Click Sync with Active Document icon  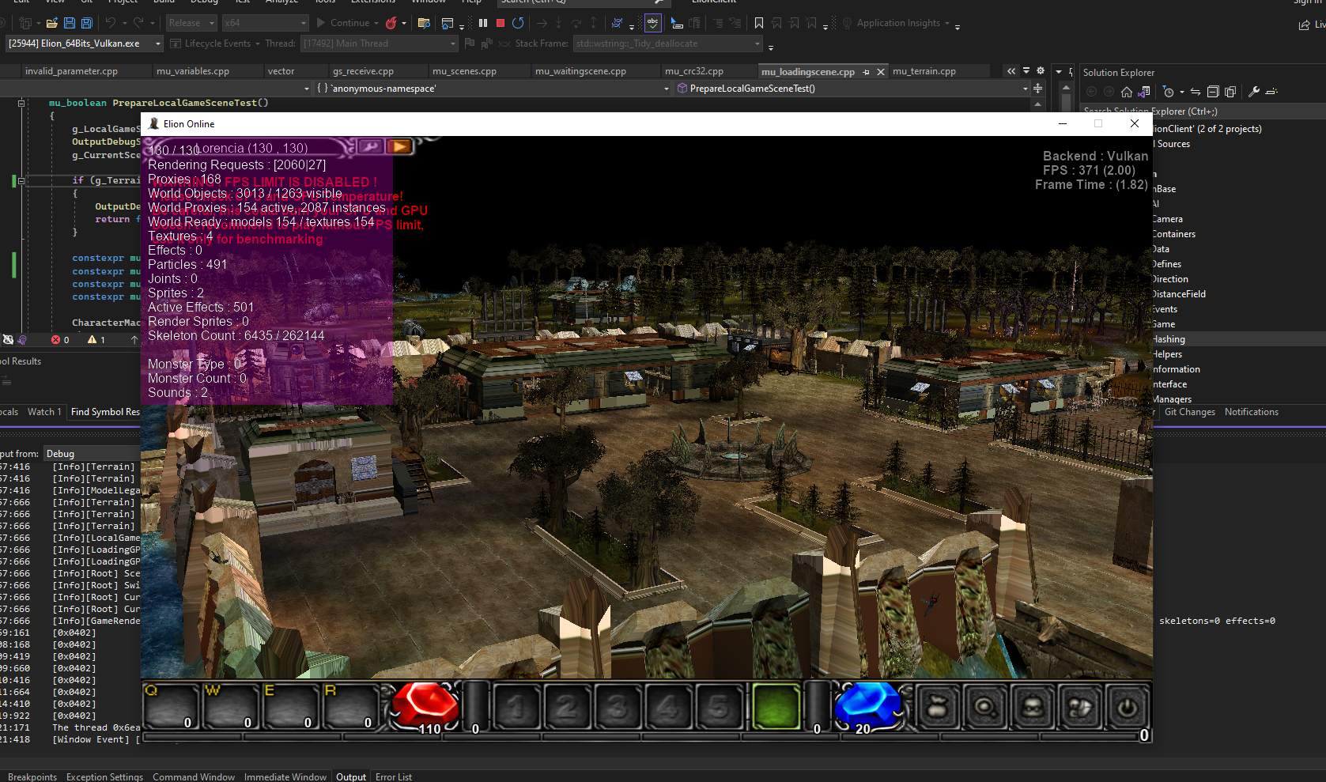1196,92
